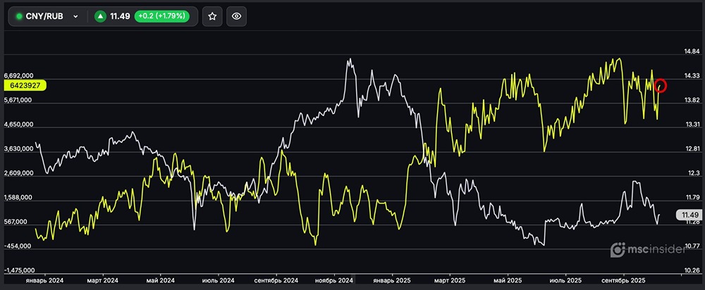Click the 3,630,000 left axis value
705x290 pixels.
coord(18,149)
